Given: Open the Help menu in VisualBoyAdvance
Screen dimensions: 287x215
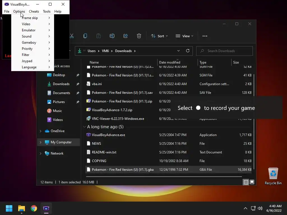Looking at the screenshot, I should click(x=58, y=11).
